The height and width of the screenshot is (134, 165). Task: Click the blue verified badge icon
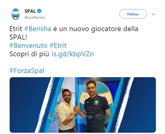coord(39,11)
